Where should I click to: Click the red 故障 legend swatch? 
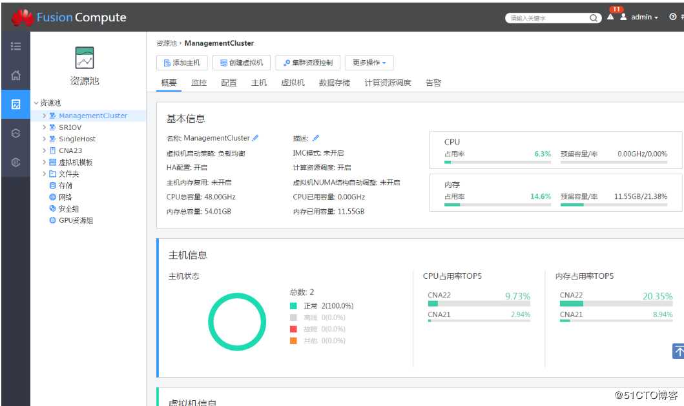[294, 329]
